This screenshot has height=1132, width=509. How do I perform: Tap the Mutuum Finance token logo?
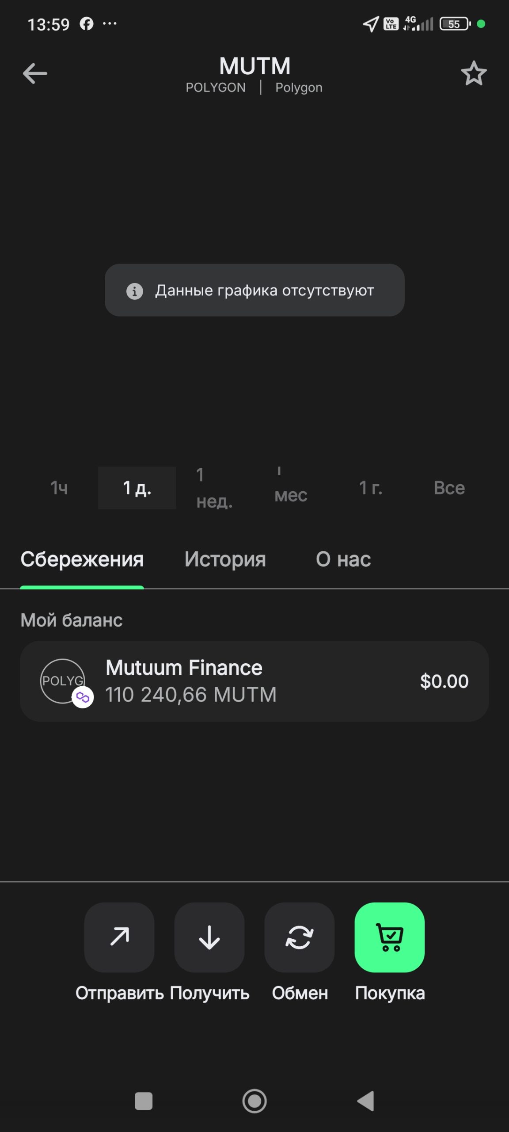tap(63, 681)
